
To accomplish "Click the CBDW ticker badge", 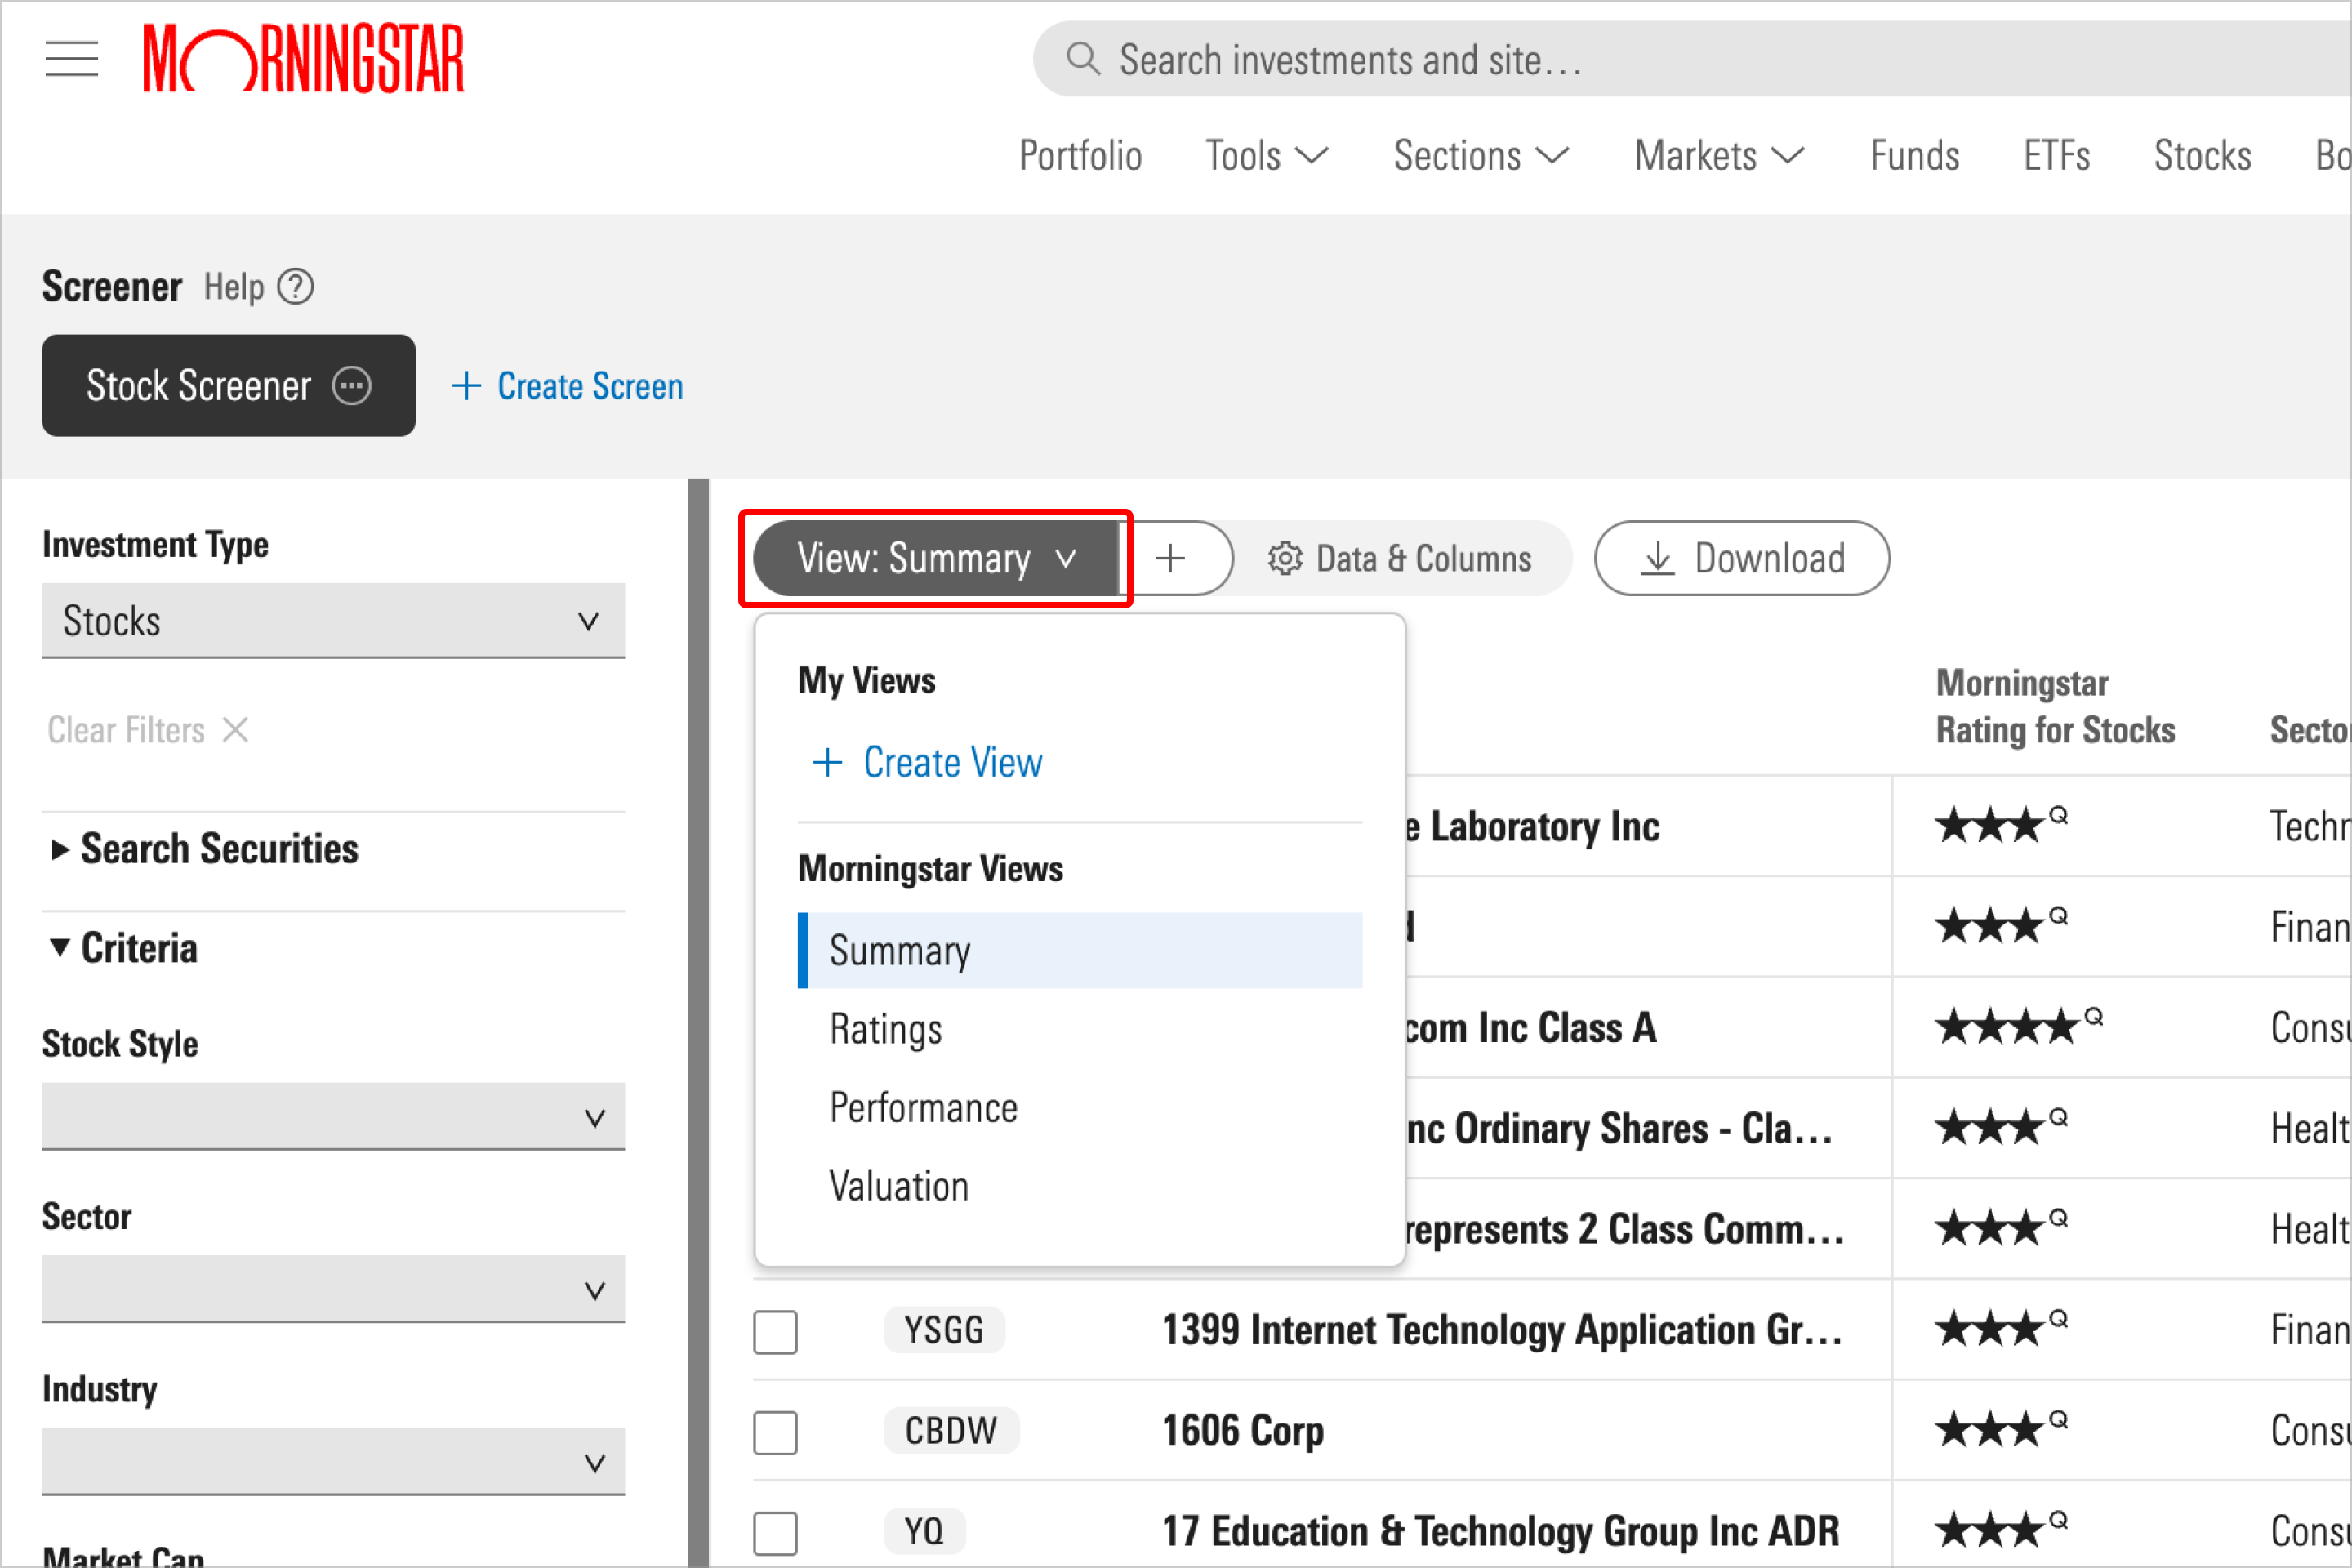I will pyautogui.click(x=951, y=1431).
